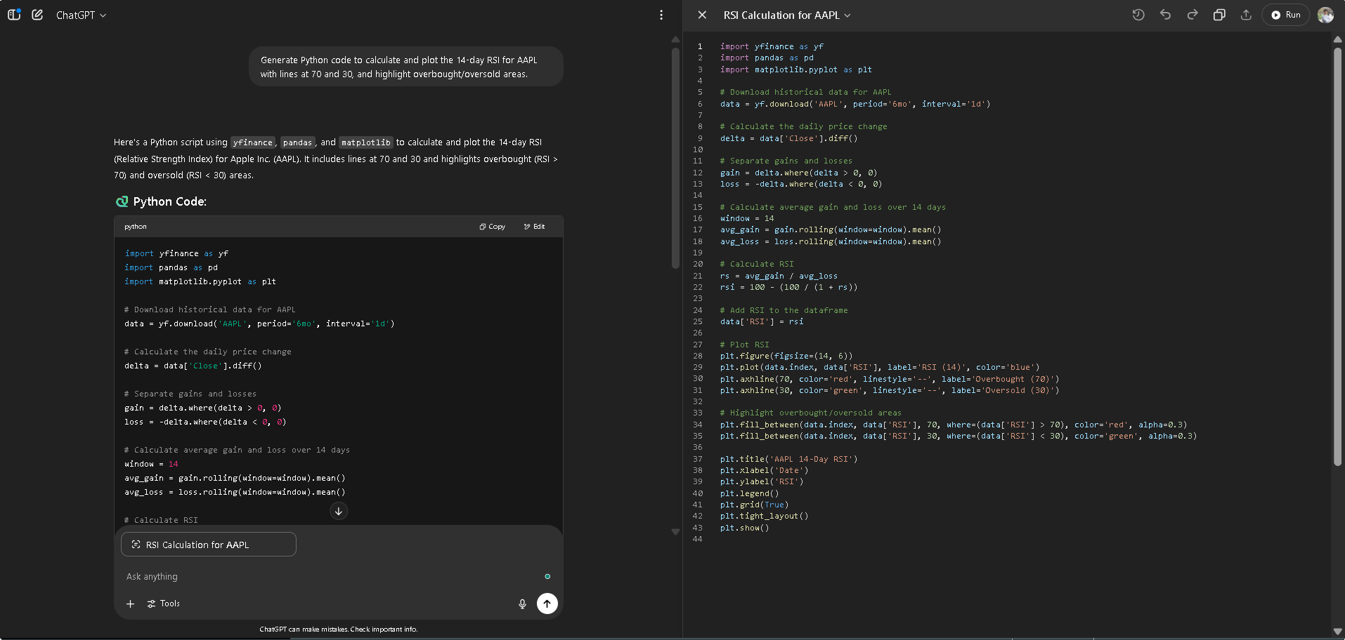Open the 'RSI Calculation for AAPL' canvas chip
This screenshot has height=640, width=1345.
(209, 545)
